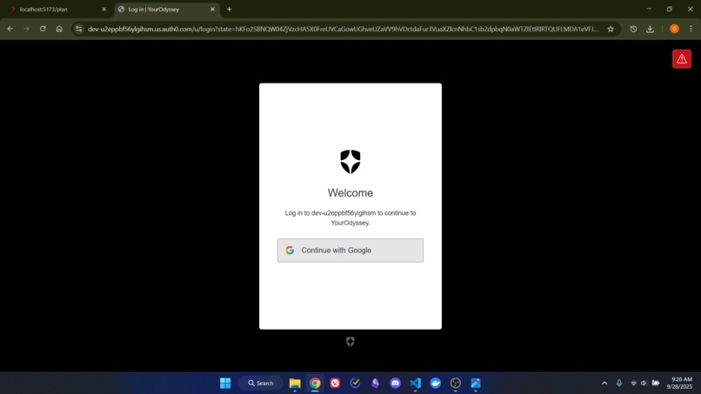
Task: Open Docker Desktop from taskbar
Action: point(436,384)
